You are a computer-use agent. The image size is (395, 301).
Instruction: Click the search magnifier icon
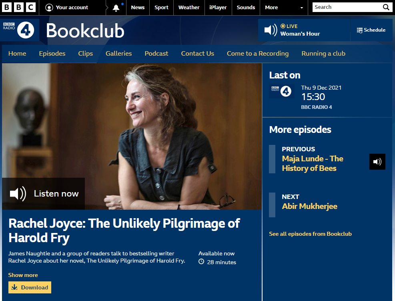pos(386,7)
